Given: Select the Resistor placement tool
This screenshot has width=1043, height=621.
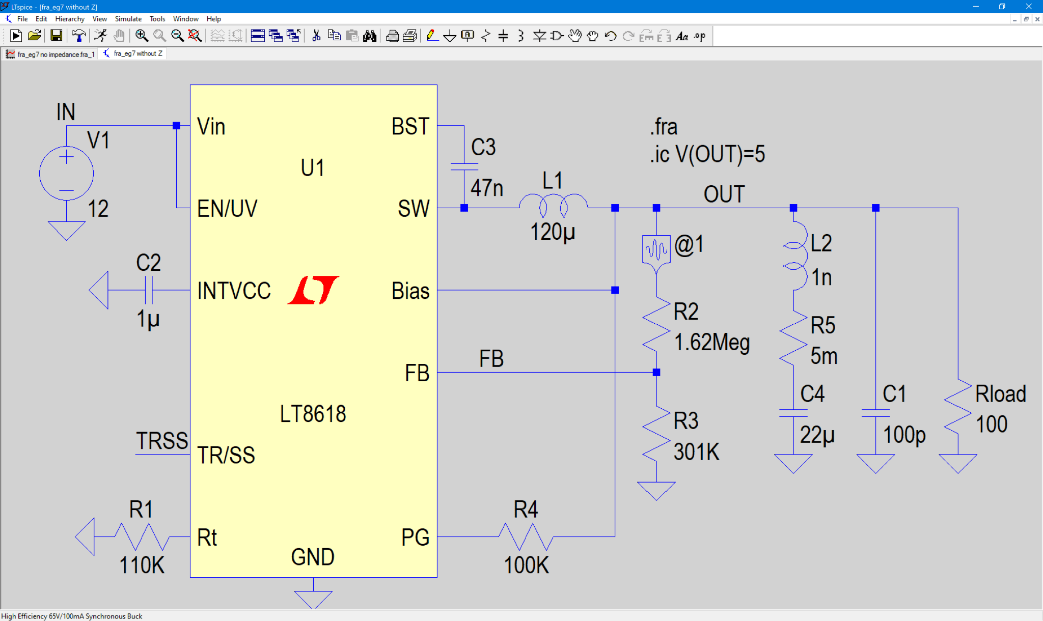Looking at the screenshot, I should coord(485,36).
